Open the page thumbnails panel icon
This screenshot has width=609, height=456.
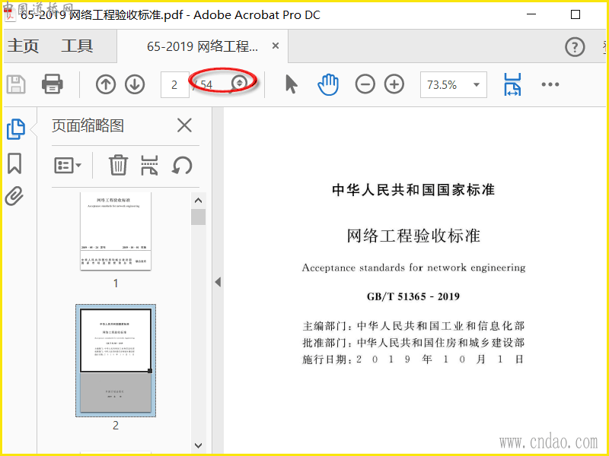click(x=16, y=128)
